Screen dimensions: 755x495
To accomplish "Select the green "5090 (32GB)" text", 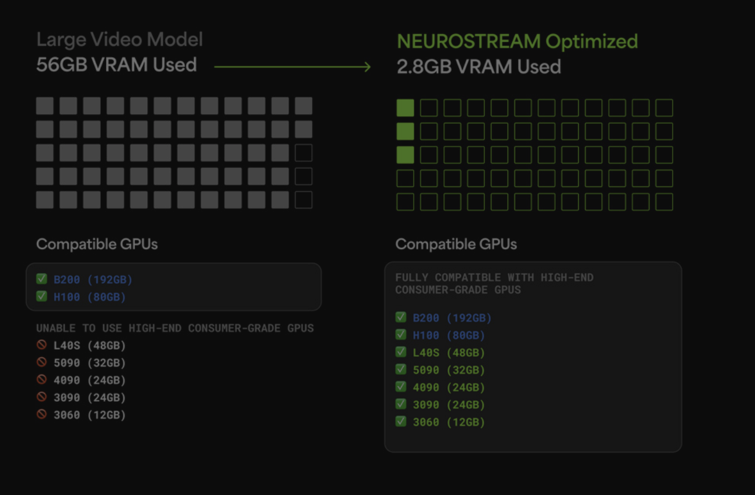I will (x=449, y=370).
